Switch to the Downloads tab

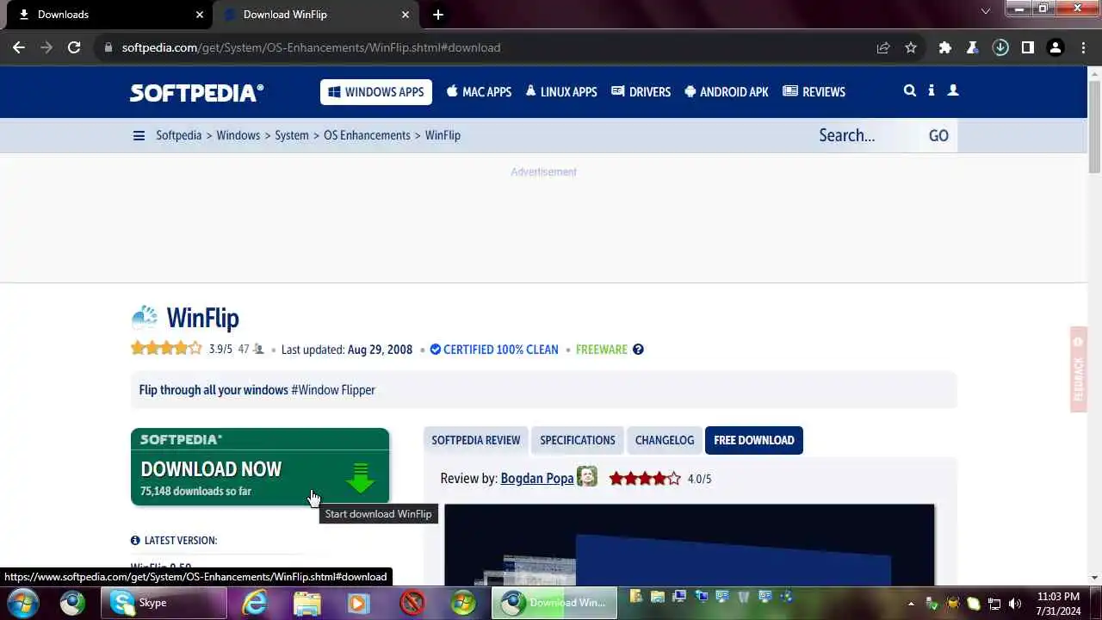click(x=110, y=15)
